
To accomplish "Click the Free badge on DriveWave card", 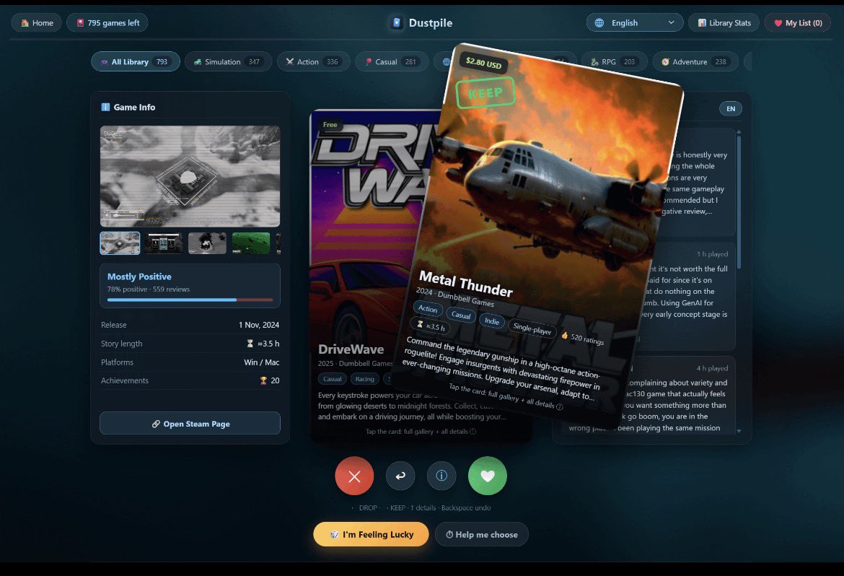I will click(x=330, y=124).
